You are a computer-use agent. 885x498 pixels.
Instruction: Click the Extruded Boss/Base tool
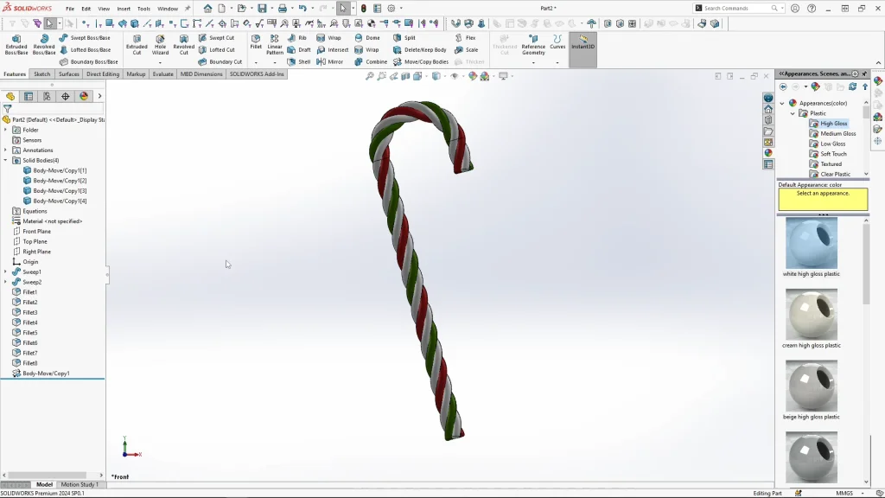tap(16, 44)
